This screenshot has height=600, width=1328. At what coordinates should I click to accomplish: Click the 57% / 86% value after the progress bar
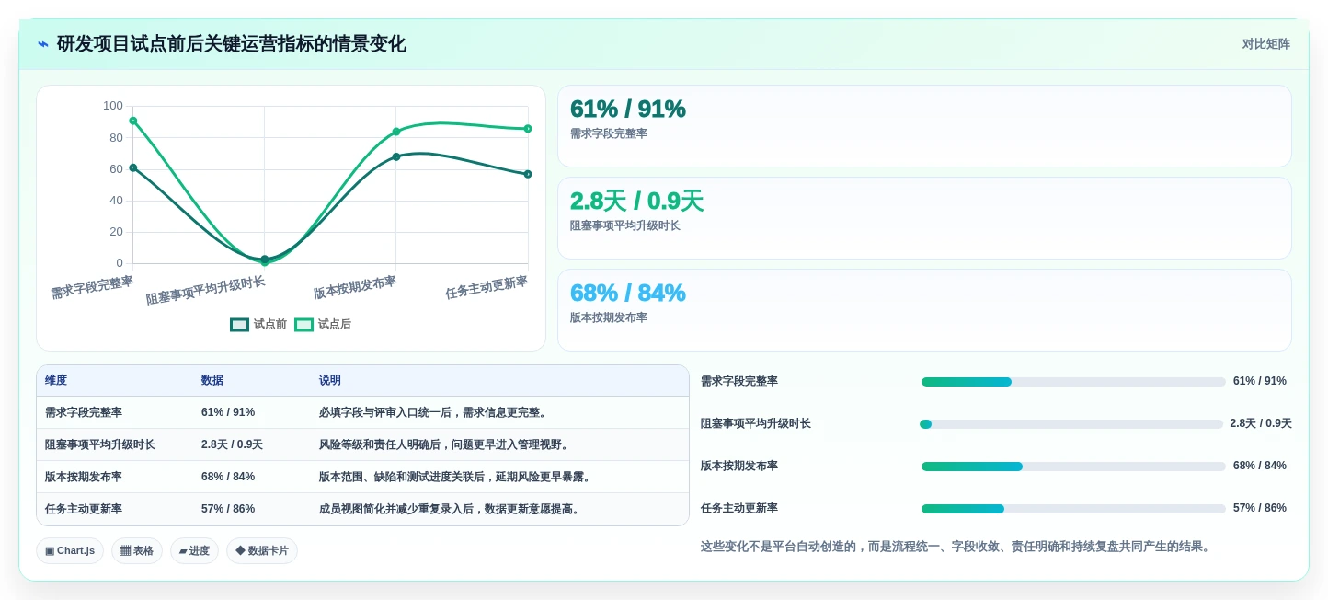[1260, 509]
